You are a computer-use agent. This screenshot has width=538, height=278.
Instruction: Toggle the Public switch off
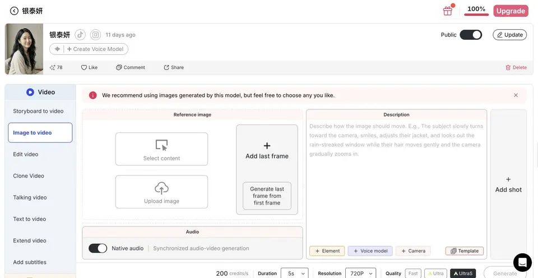471,35
